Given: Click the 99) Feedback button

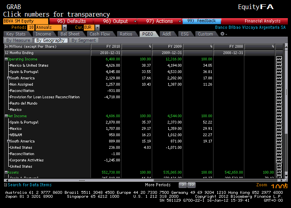Looking at the screenshot, I should 202,21.
